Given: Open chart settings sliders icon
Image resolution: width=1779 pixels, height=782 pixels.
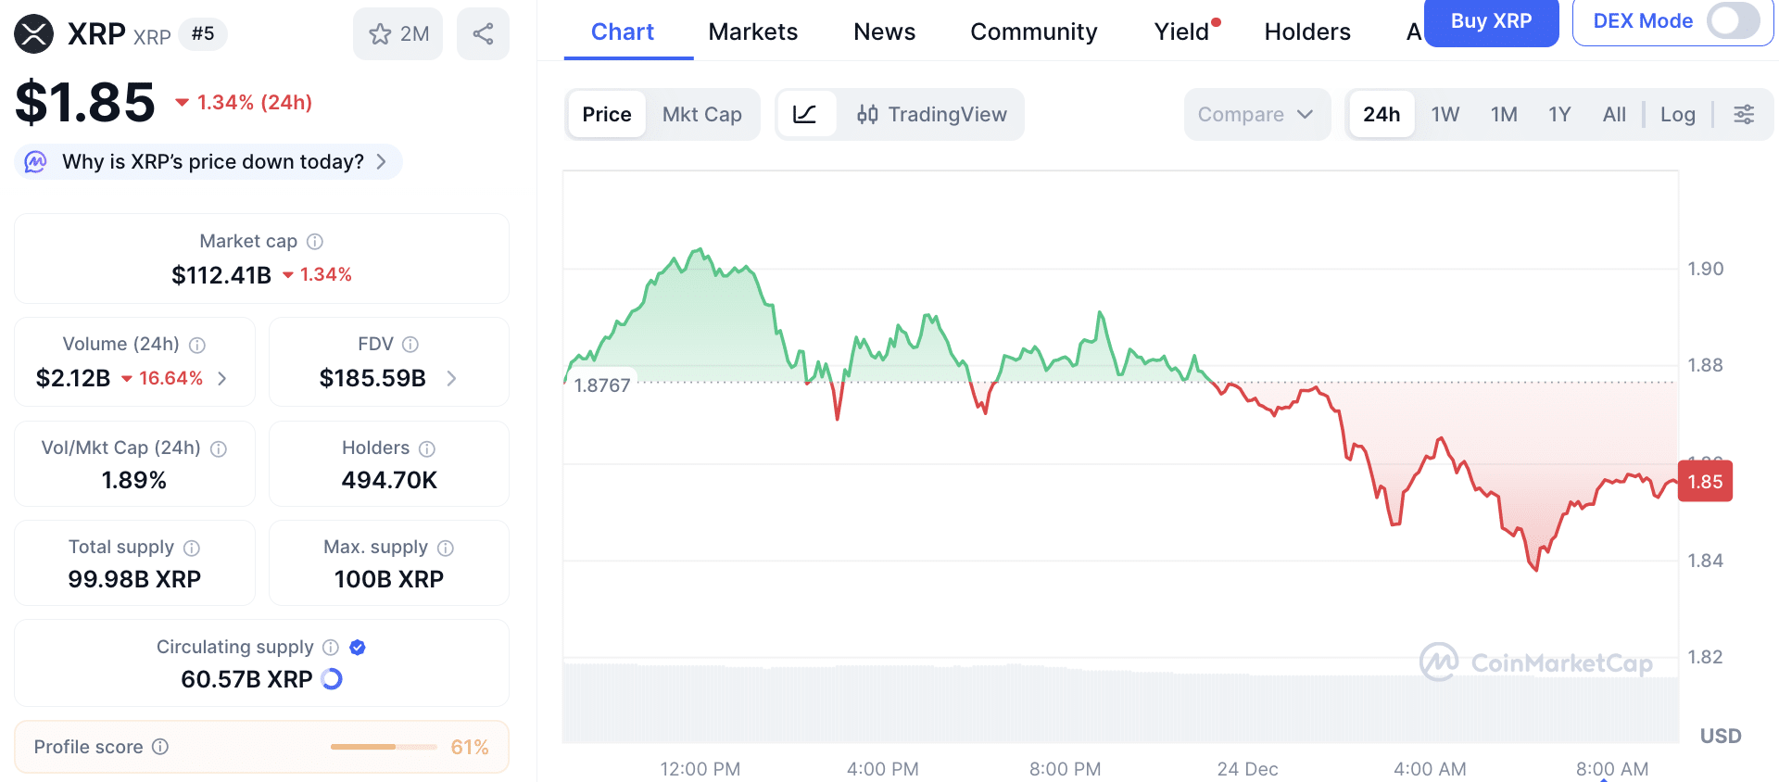Looking at the screenshot, I should pos(1744,114).
